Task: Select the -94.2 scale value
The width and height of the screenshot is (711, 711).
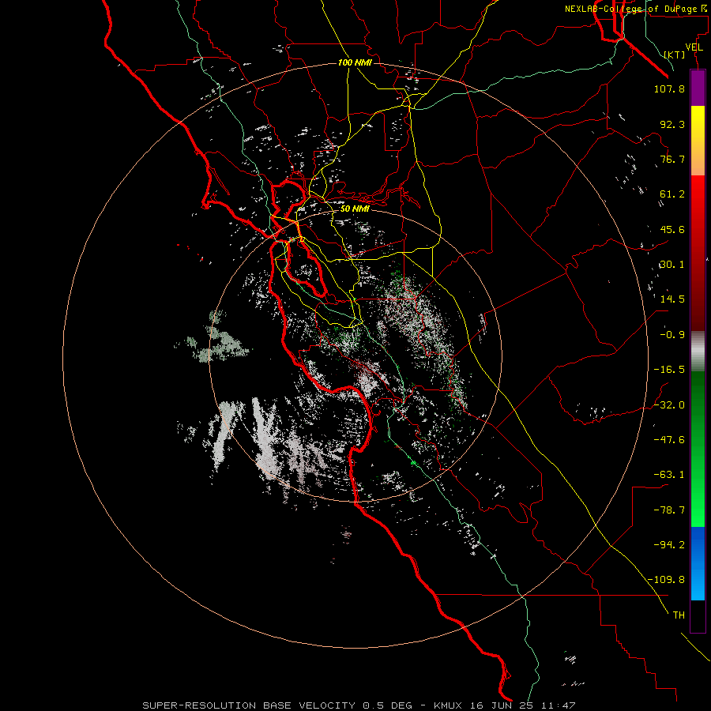Action: coord(669,544)
